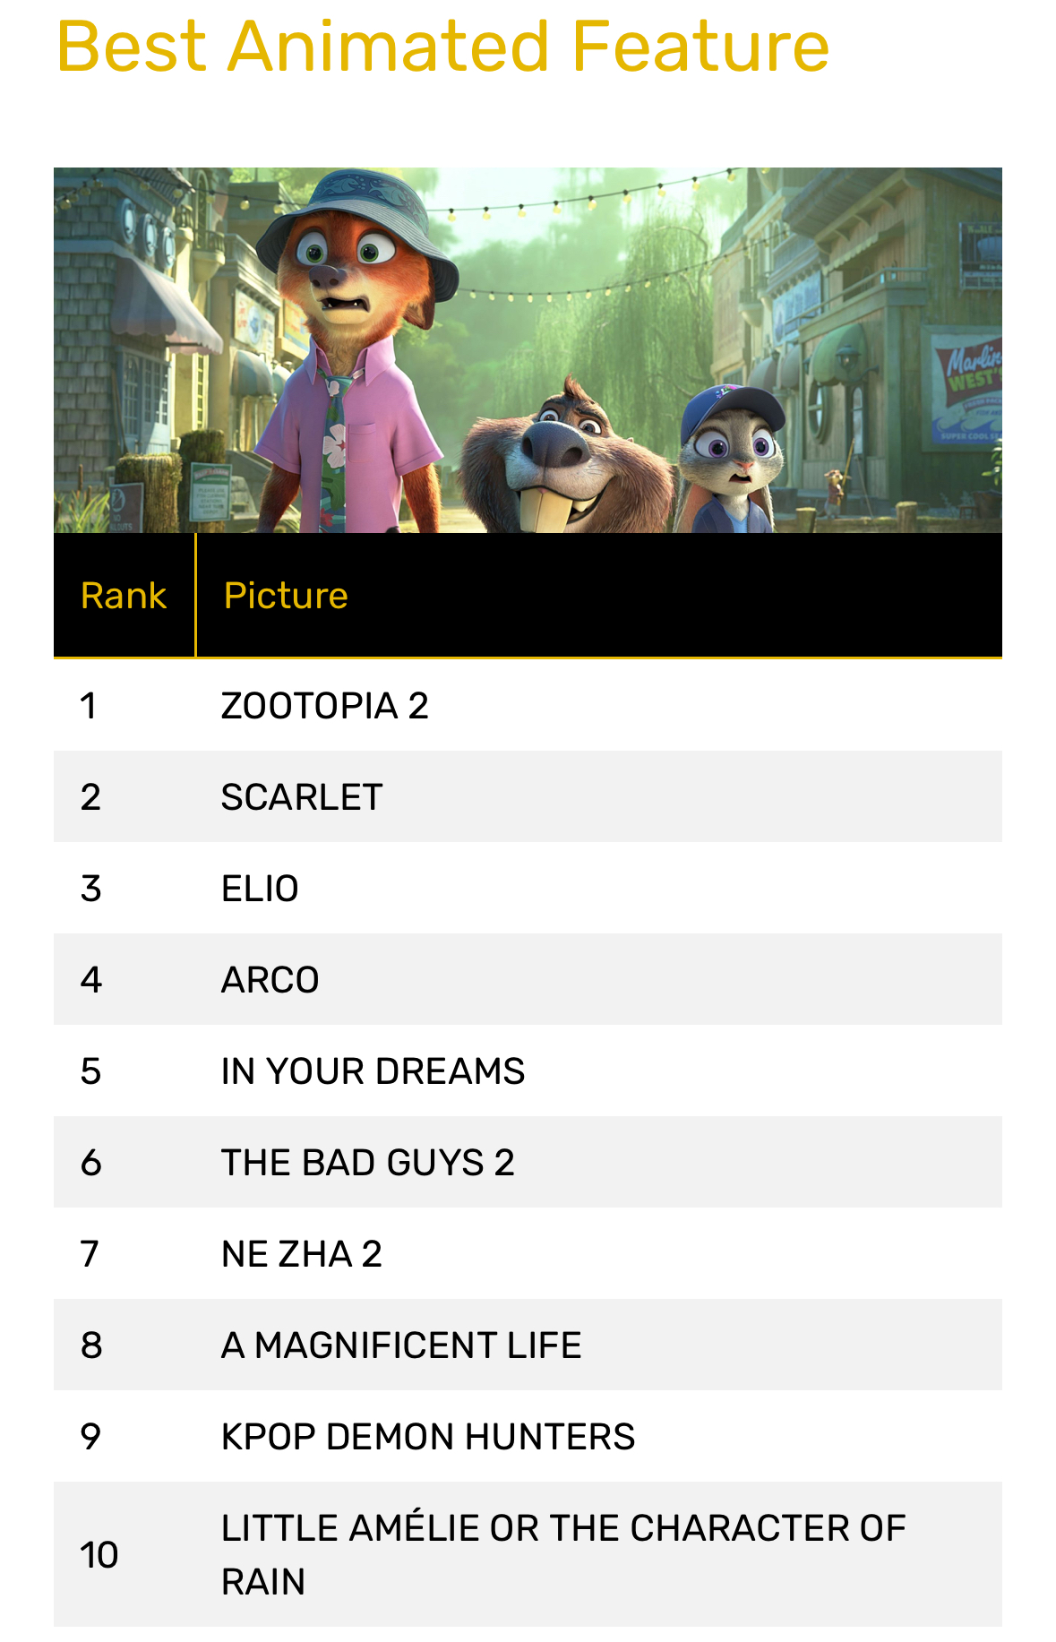Select rank number 10 cell
Image resolution: width=1056 pixels, height=1642 pixels.
(99, 1555)
